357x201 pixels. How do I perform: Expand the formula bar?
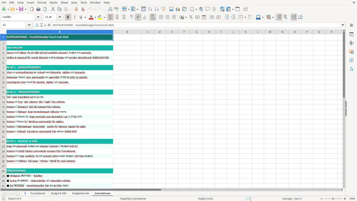pyautogui.click(x=343, y=25)
